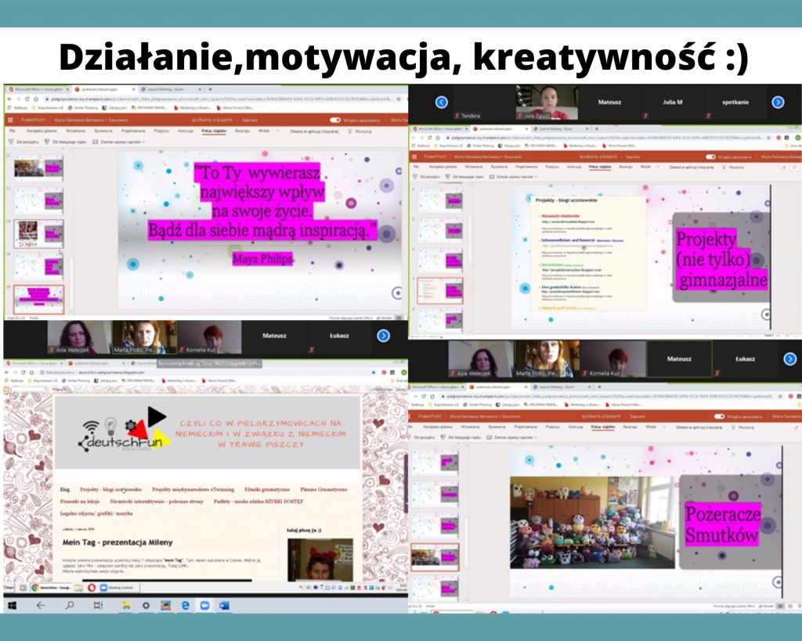Viewport: 802px width, 641px height.
Task: Click the Windows Start button on taskbar
Action: pos(13,605)
